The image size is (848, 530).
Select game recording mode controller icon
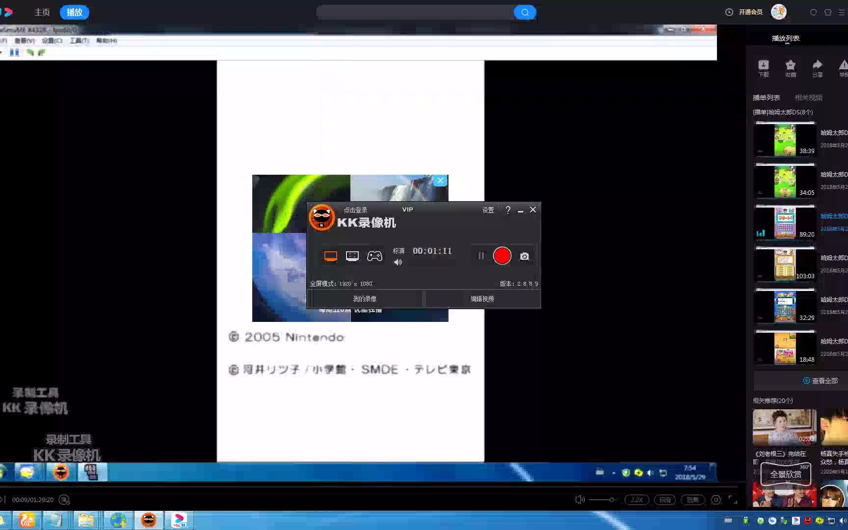pos(375,256)
